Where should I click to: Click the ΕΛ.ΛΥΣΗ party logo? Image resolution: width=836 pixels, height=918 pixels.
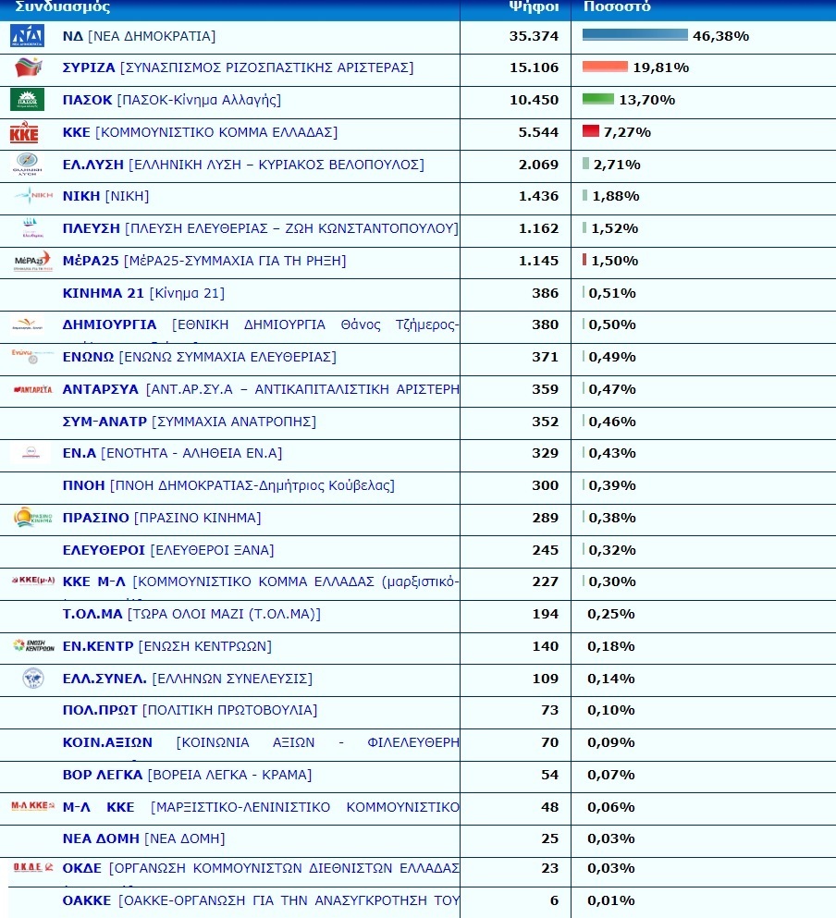(x=27, y=164)
